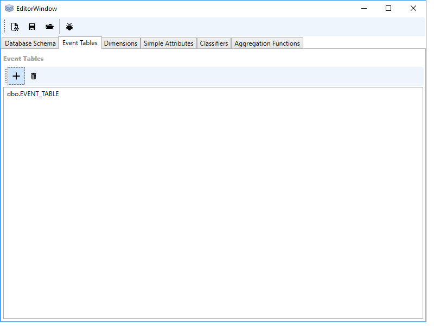Save the project with the floppy disk icon

(x=32, y=27)
